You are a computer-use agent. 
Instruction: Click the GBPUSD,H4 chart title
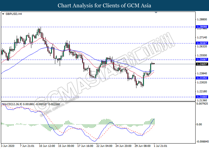pyautogui.click(x=14, y=14)
